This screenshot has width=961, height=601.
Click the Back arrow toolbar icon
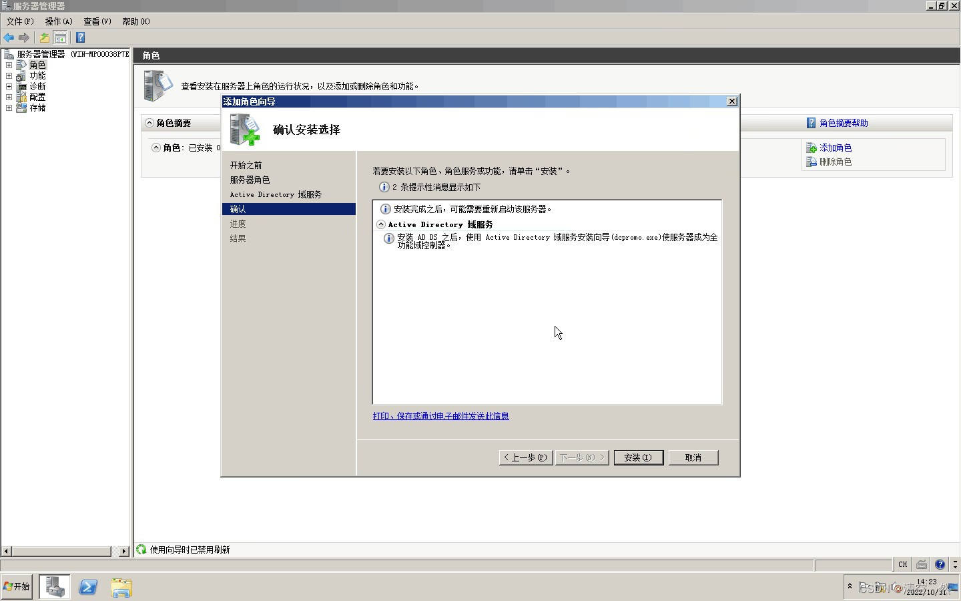coord(9,38)
